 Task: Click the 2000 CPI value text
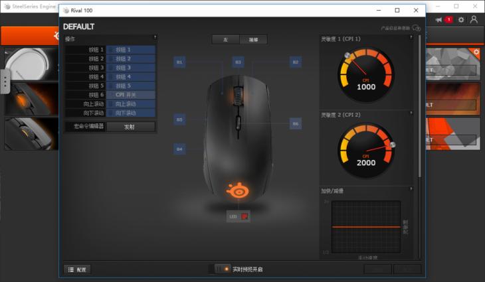coord(366,163)
